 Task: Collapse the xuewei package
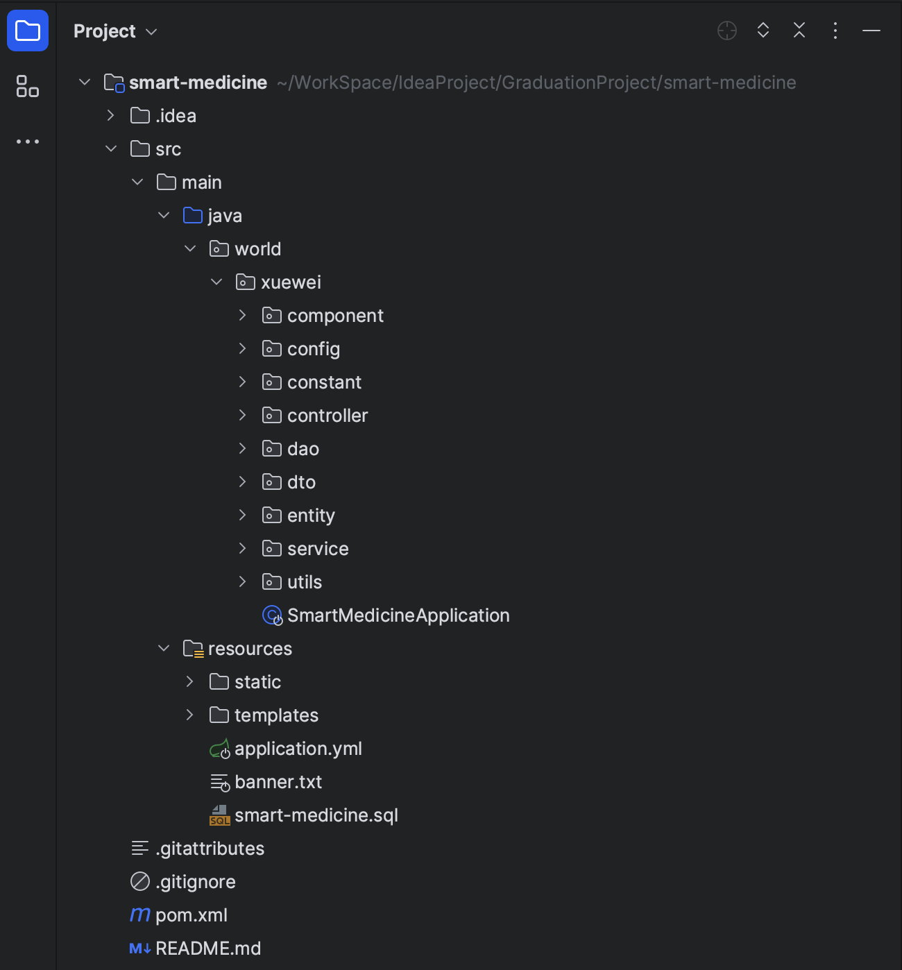tap(216, 282)
